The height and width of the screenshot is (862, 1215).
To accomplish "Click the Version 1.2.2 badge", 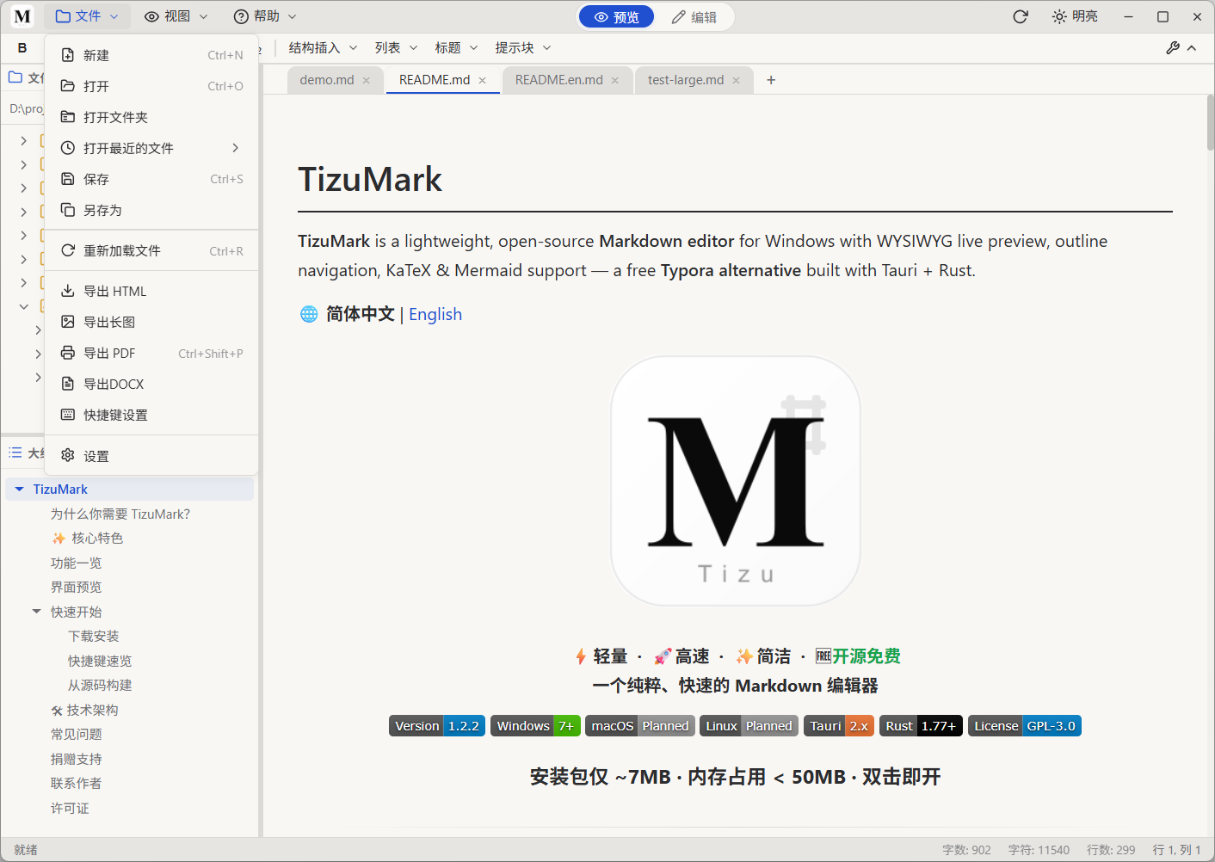I will click(x=437, y=726).
